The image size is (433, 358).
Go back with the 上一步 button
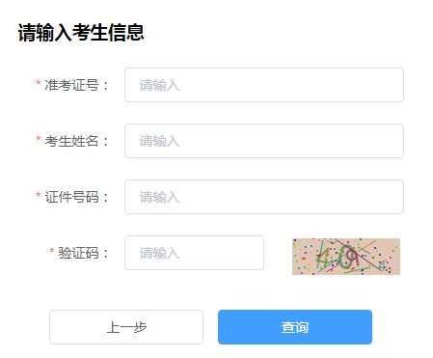pos(126,327)
